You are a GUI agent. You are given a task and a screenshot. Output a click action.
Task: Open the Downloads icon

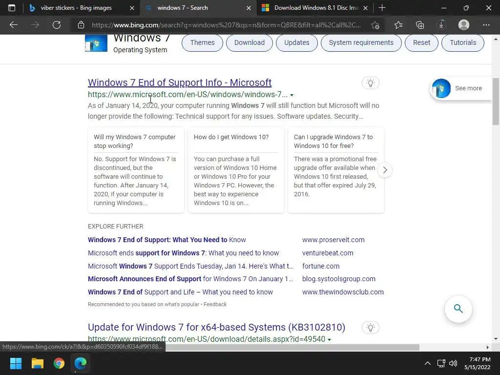(441, 25)
